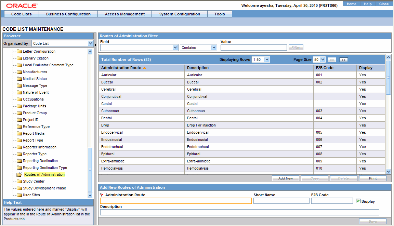
Task: Click the Oracle logo
Action: [x=22, y=5]
